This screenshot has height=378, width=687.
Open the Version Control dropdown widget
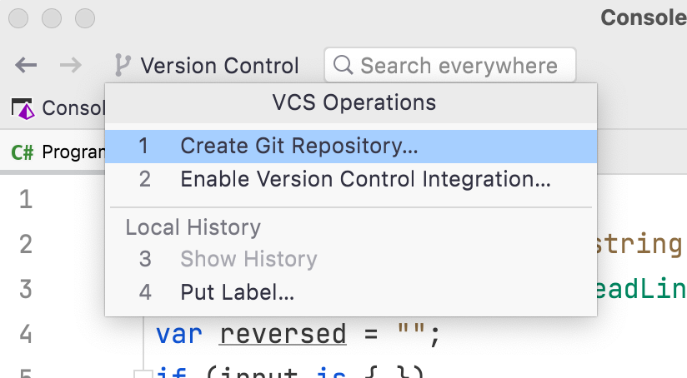207,65
